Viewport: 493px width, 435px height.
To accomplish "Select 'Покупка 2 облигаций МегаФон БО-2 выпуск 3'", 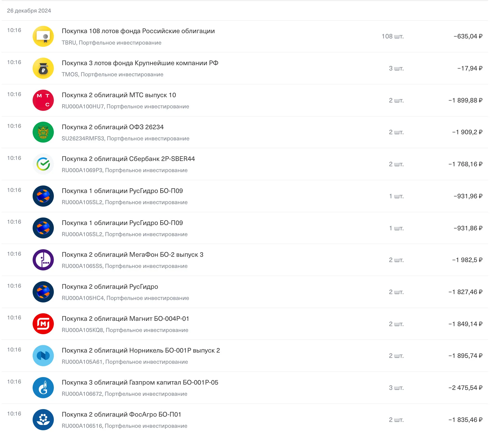I will (132, 255).
